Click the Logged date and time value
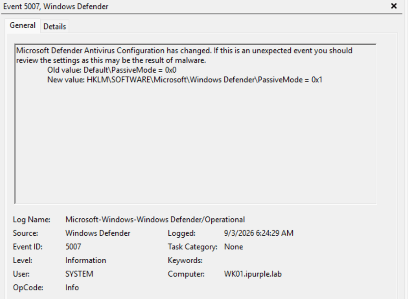408x299 pixels. tap(259, 233)
